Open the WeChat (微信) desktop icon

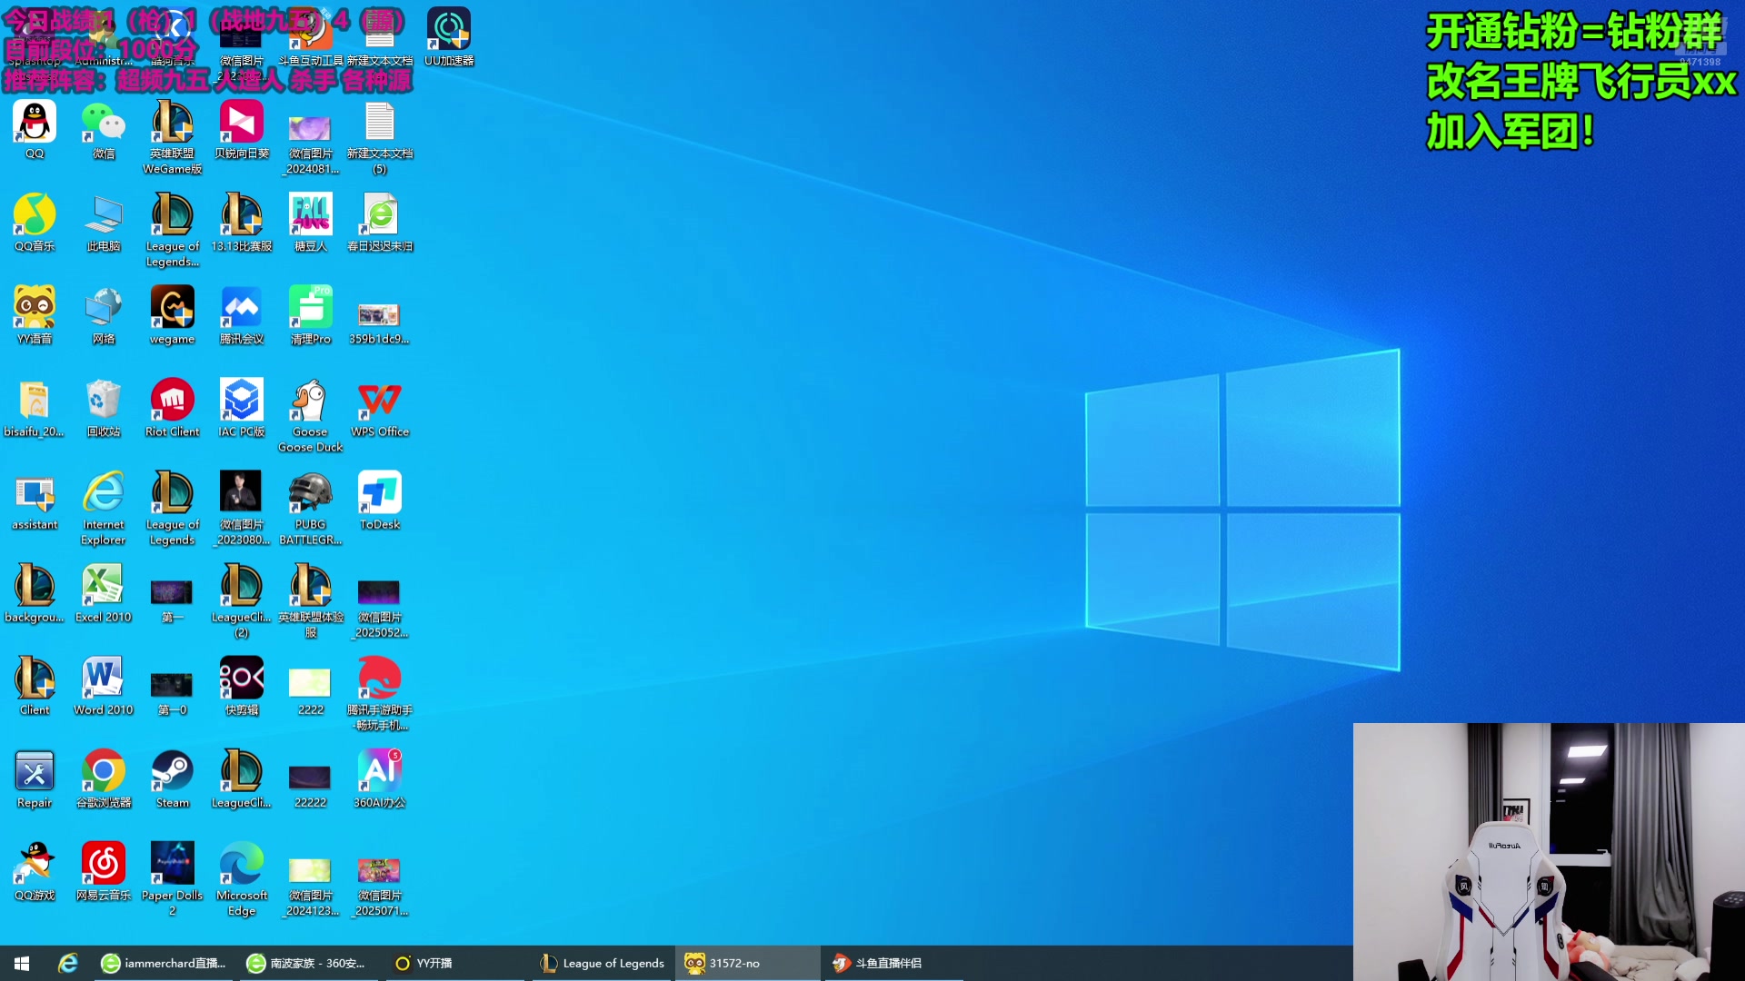[x=104, y=130]
